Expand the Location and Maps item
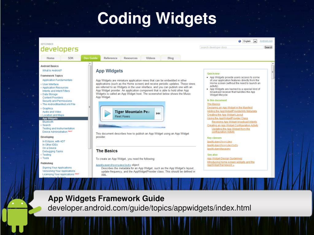This screenshot has height=235, width=314. 41,115
